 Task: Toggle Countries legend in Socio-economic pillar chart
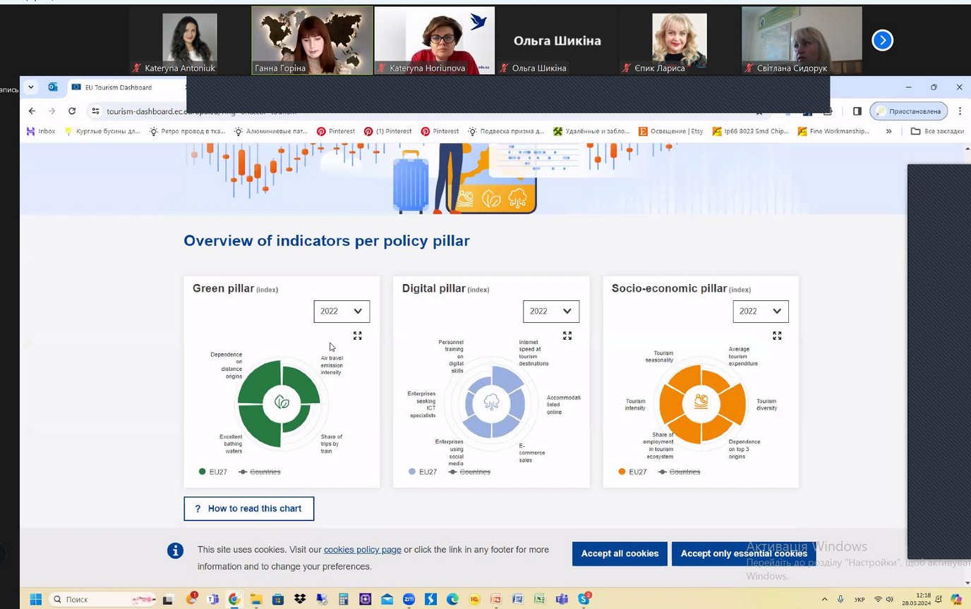tap(679, 472)
